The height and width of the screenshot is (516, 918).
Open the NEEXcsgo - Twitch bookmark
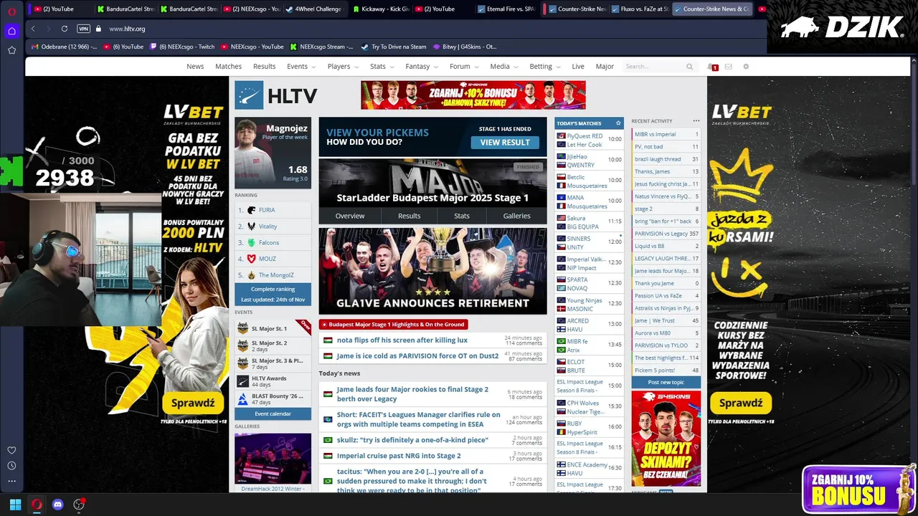click(x=181, y=47)
